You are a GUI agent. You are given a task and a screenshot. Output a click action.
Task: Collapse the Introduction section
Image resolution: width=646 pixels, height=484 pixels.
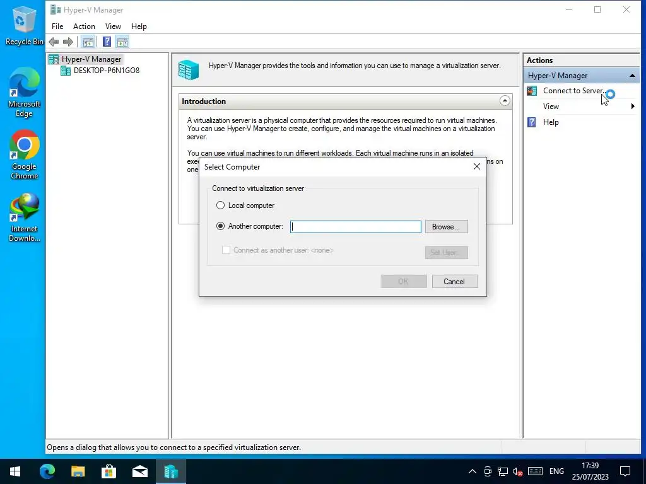click(x=505, y=101)
